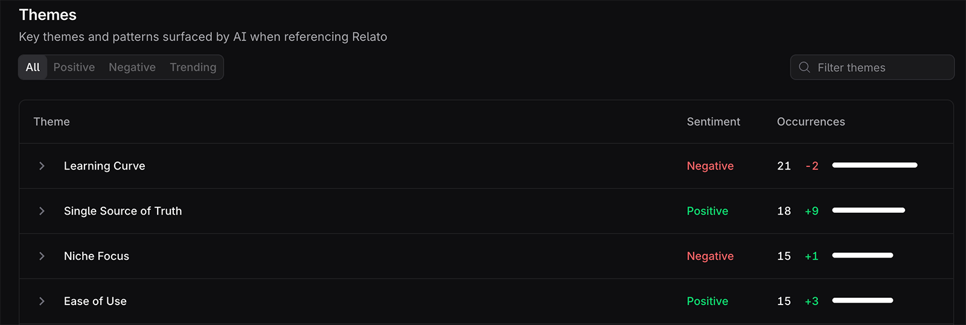966x325 pixels.
Task: Open the Trending themes tab
Action: click(193, 68)
